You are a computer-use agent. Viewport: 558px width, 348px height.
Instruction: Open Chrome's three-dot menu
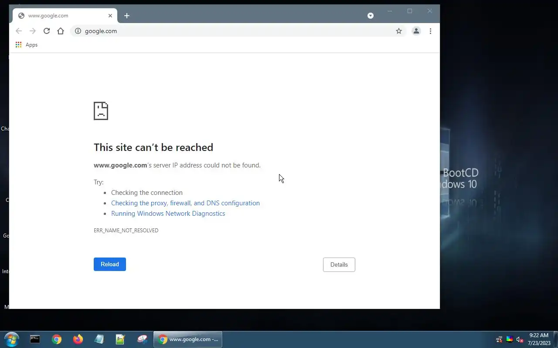430,31
